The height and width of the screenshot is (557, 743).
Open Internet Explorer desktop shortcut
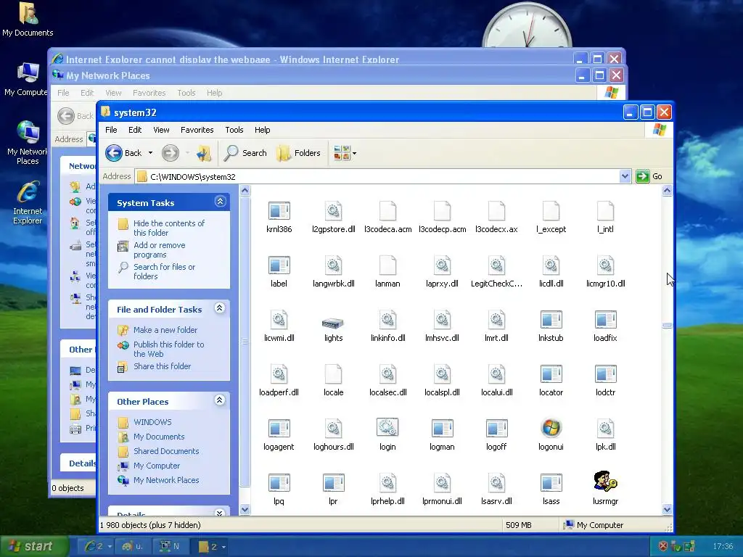(28, 202)
